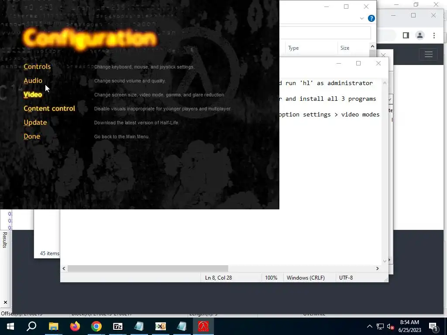Open File Explorer from the taskbar

tap(53, 326)
